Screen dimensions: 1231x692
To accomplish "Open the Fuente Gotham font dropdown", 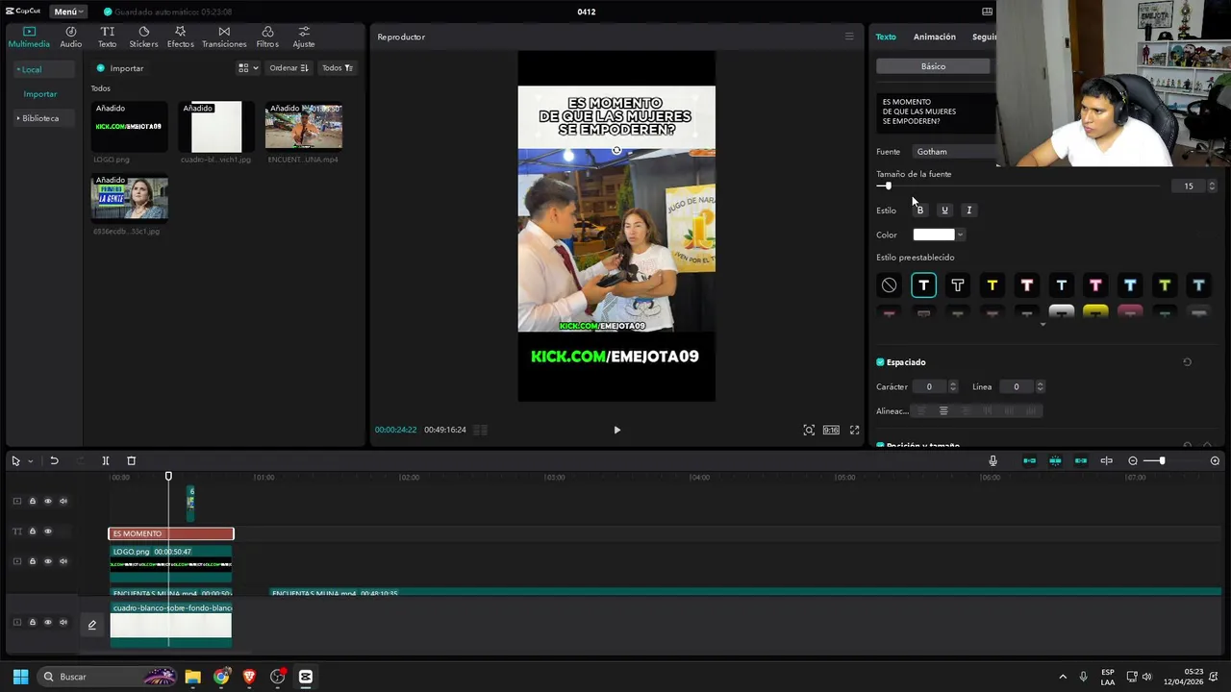I will coord(952,152).
